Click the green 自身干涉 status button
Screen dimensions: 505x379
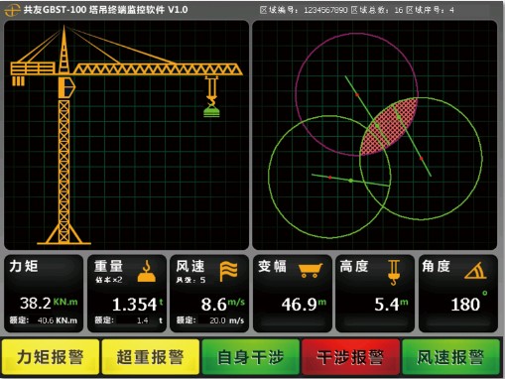[x=250, y=357]
